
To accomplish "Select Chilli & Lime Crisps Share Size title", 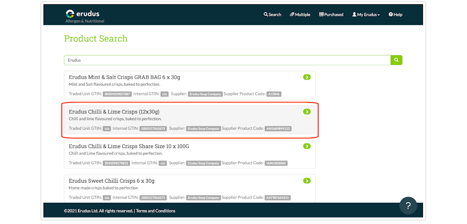I will tap(129, 146).
